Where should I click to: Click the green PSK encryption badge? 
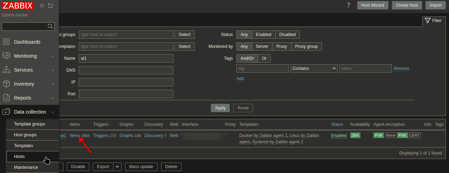point(379,135)
